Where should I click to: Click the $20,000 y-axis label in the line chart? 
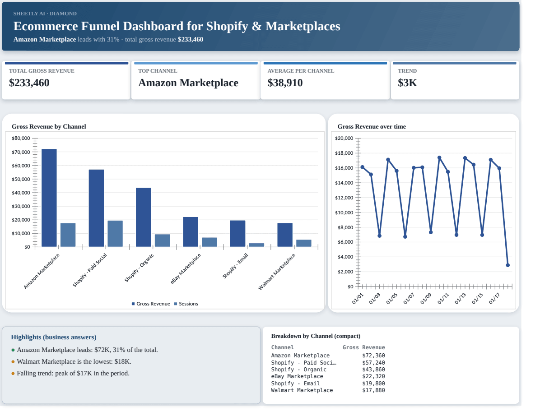[345, 139]
